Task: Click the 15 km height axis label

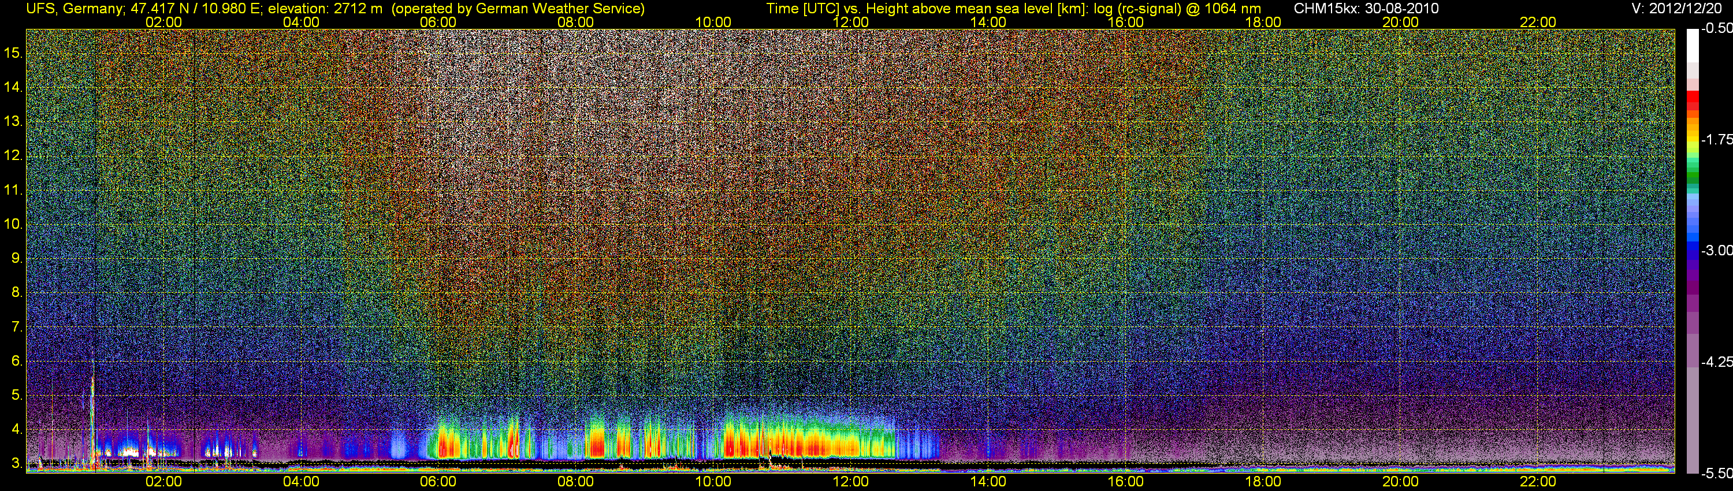Action: click(x=13, y=53)
